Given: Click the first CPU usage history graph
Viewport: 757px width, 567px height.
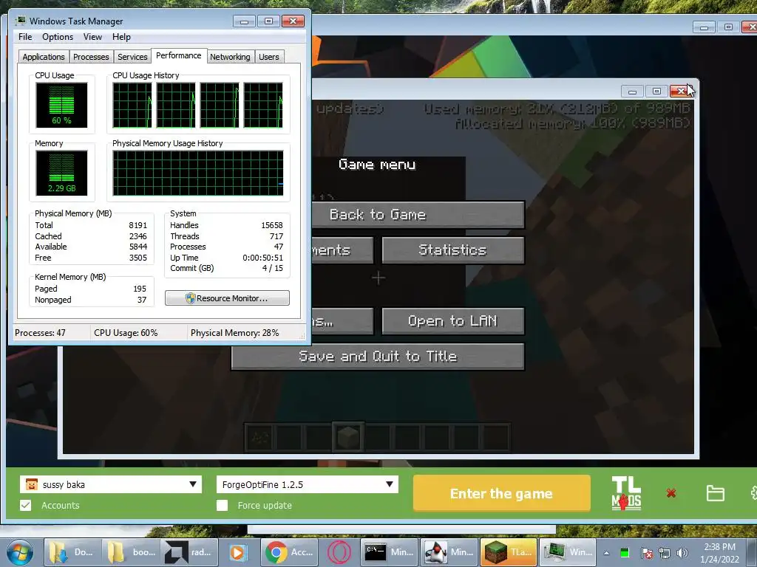Looking at the screenshot, I should coord(132,105).
